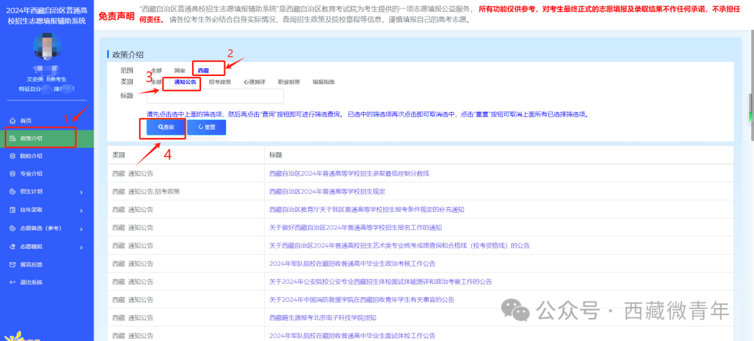Click the user avatar in the sidebar
The image size is (754, 341).
click(x=47, y=47)
